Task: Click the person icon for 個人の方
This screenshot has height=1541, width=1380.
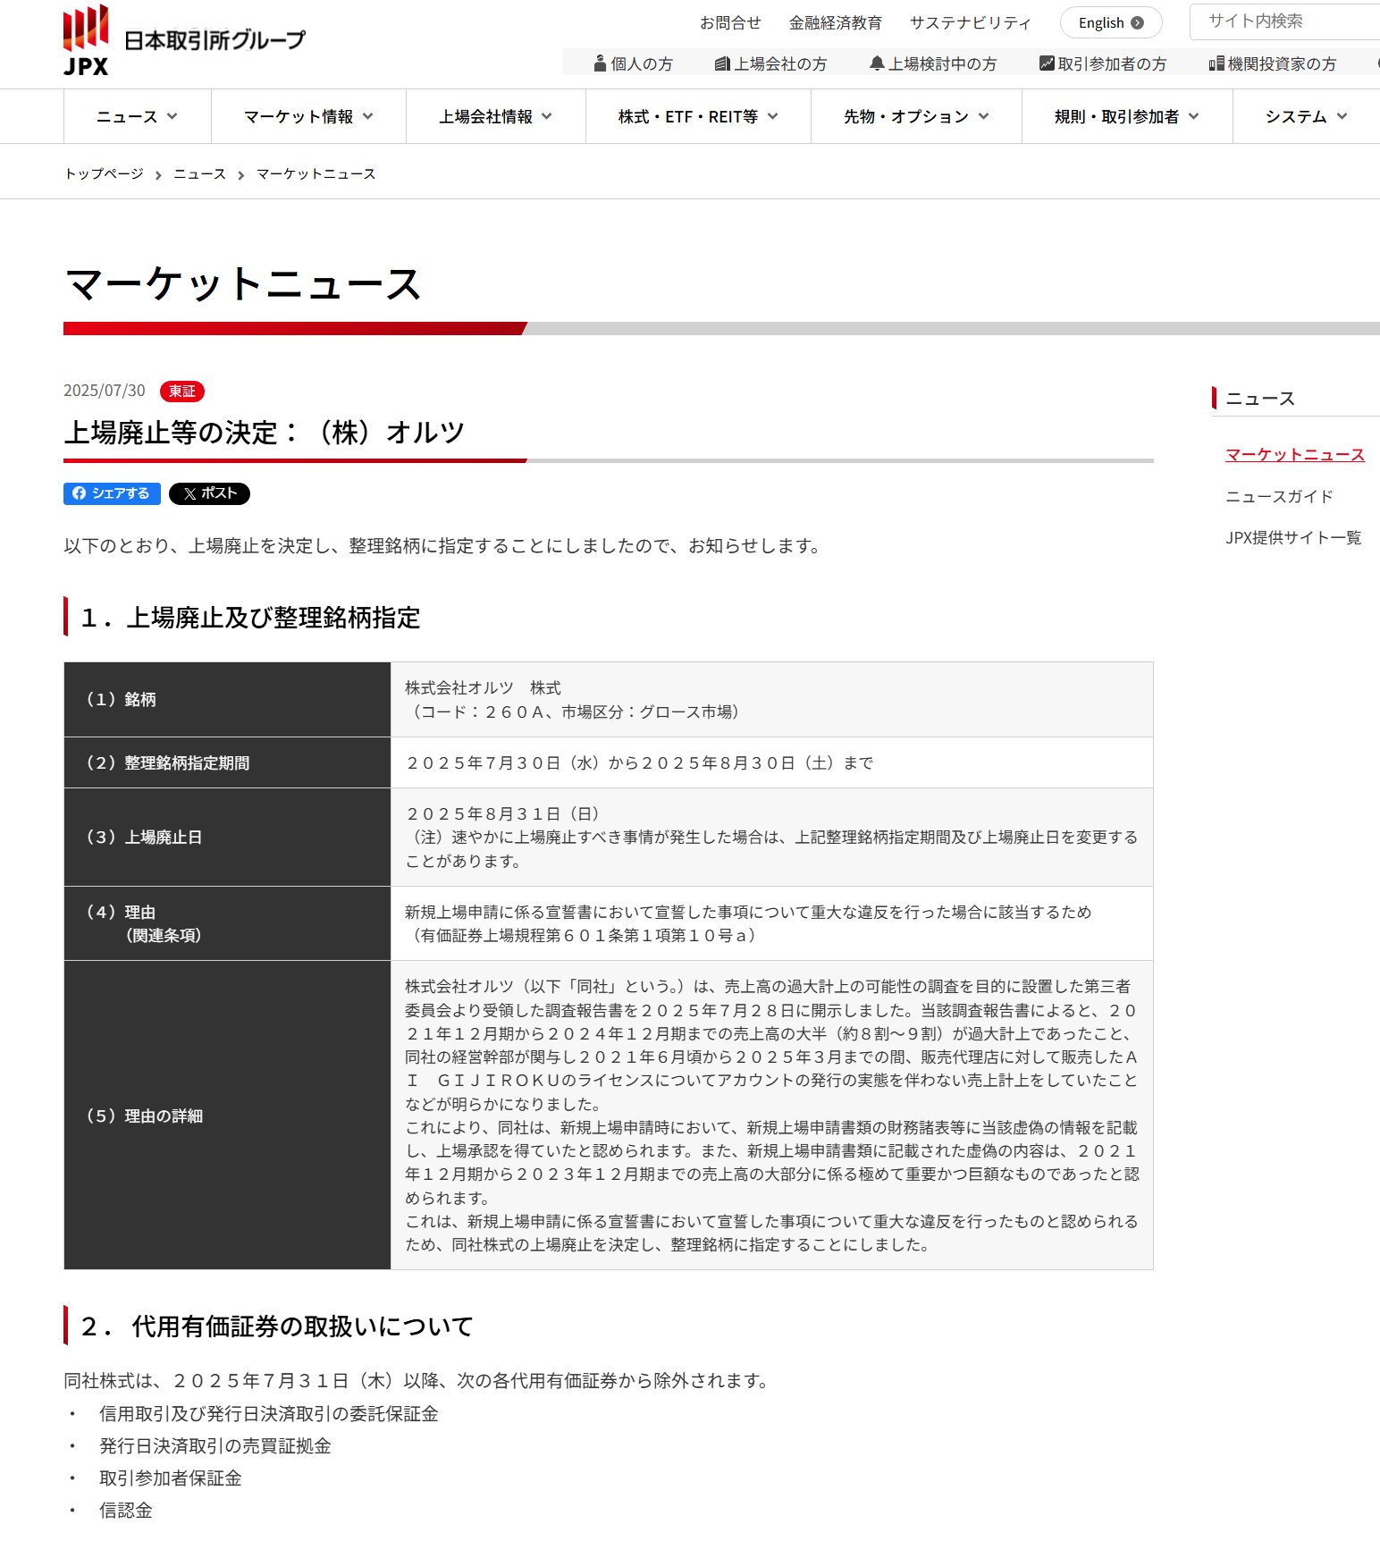Action: click(601, 63)
